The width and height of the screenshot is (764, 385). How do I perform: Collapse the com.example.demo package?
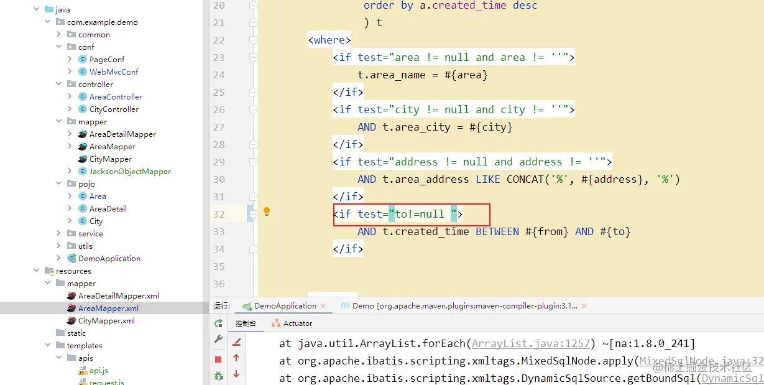click(48, 22)
